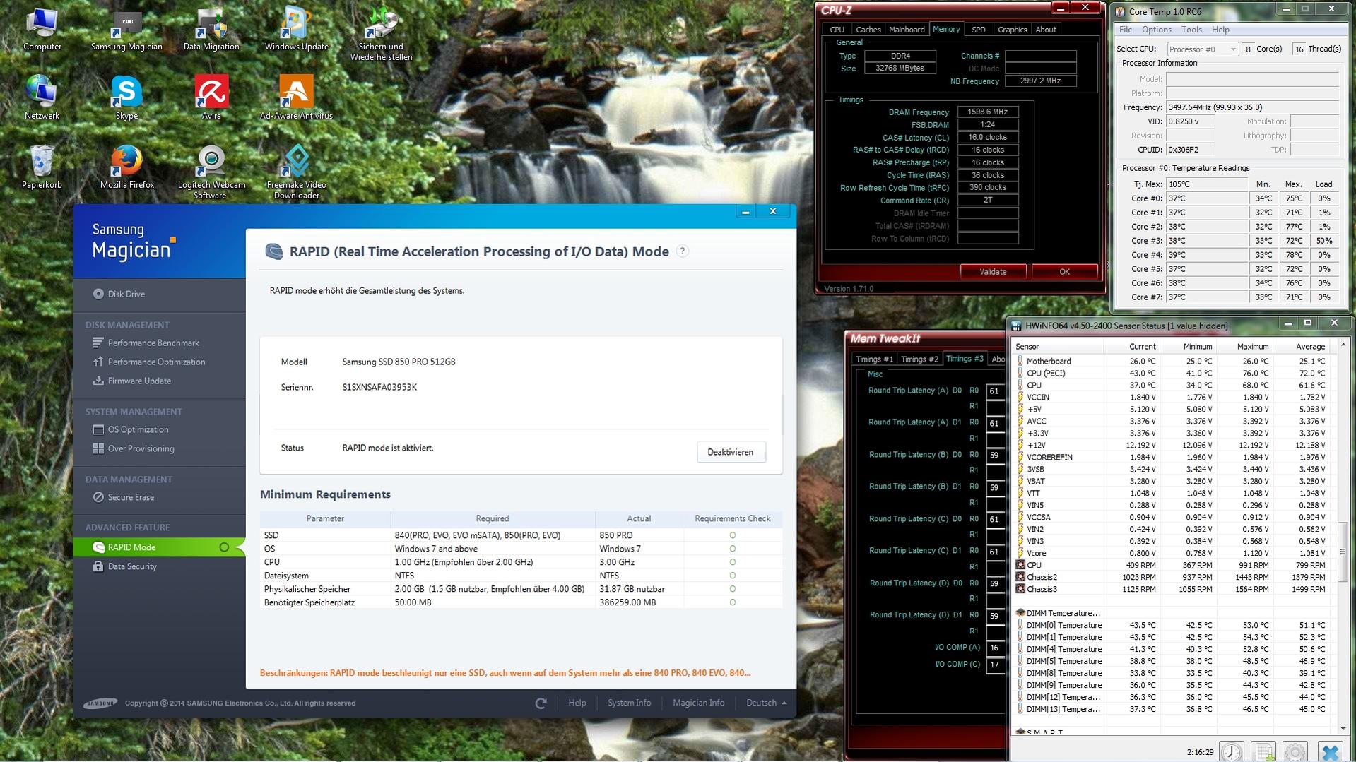Open the Data Migration shortcut
The height and width of the screenshot is (762, 1356).
click(x=211, y=30)
